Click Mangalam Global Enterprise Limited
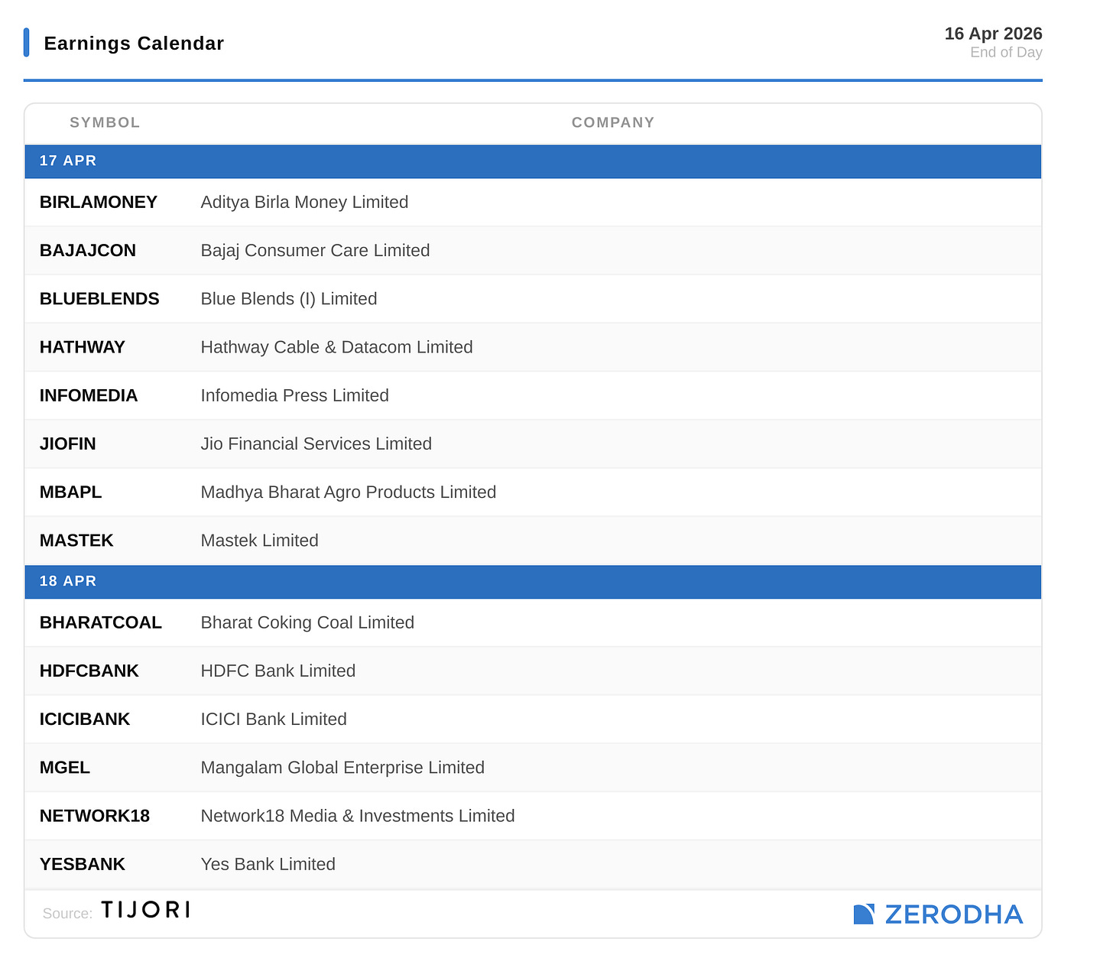 [342, 768]
